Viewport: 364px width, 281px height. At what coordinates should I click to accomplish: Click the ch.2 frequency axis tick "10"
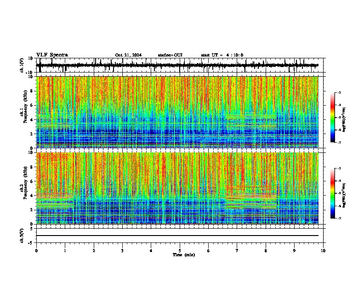[31, 152]
